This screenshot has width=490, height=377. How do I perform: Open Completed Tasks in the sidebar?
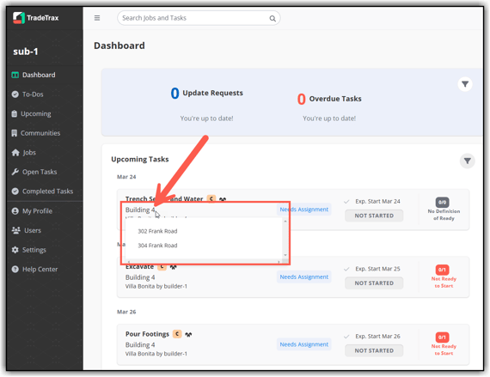click(45, 192)
